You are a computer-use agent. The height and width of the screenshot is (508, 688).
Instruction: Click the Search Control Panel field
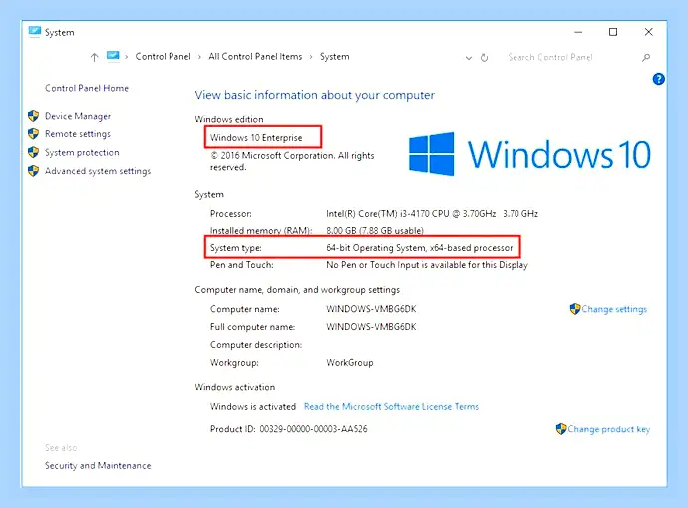(570, 57)
